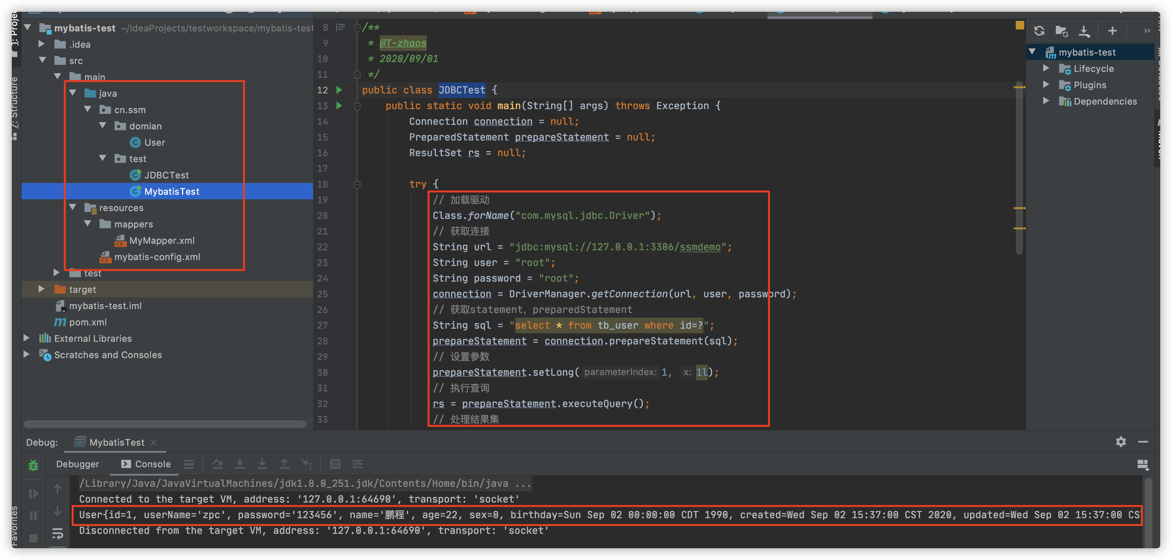This screenshot has width=1172, height=560.
Task: Select MyMapper.xml in project tree
Action: point(155,241)
